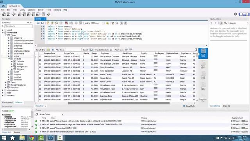The width and height of the screenshot is (250, 141).
Task: Toggle auto-commit mode icon
Action: [80, 23]
